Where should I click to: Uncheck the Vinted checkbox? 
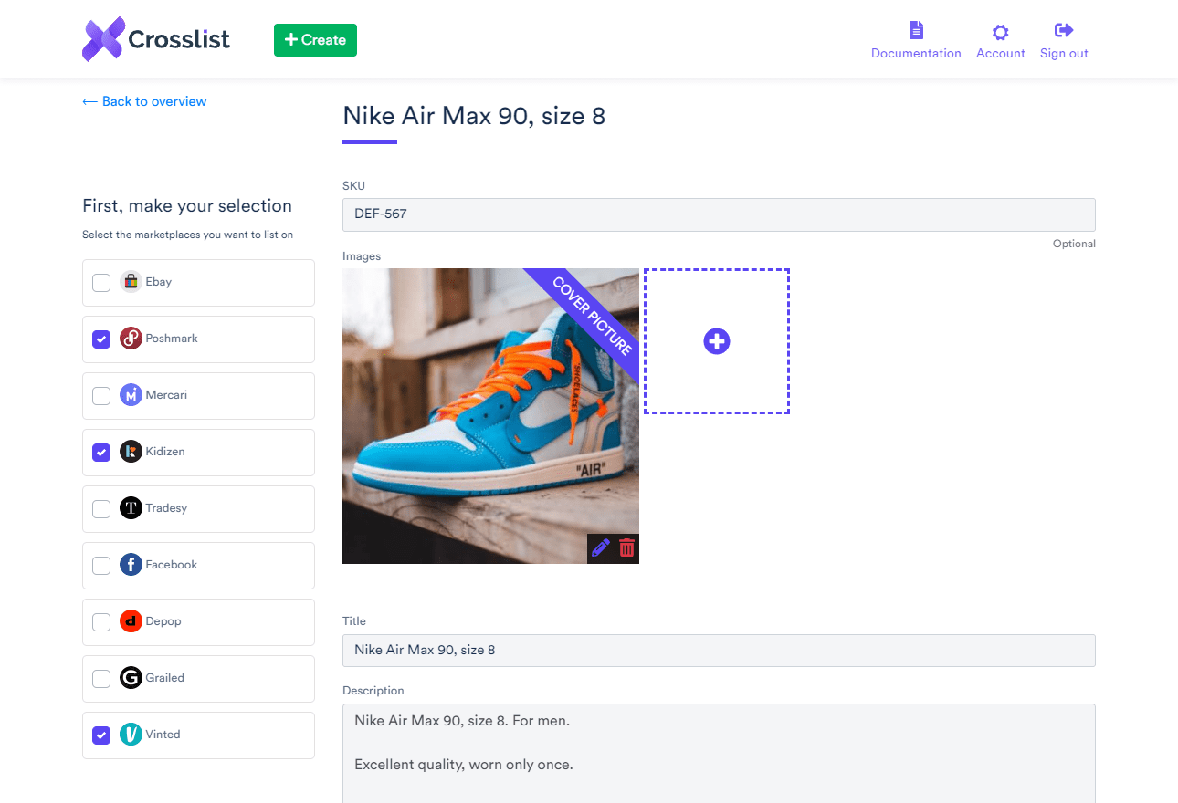tap(101, 735)
